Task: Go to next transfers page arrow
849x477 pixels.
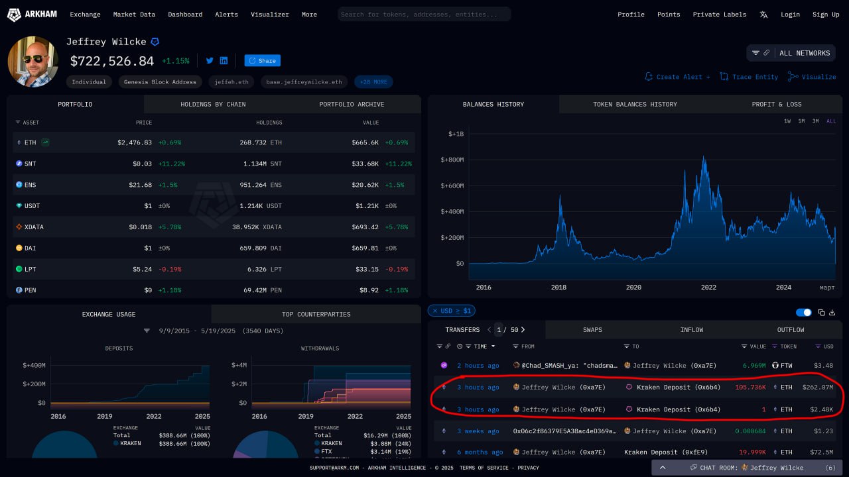Action: 523,330
